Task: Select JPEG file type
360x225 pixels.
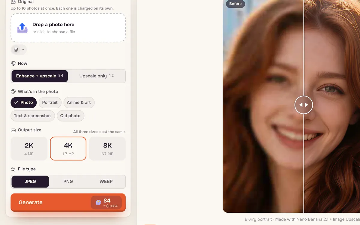Action: coord(30,182)
